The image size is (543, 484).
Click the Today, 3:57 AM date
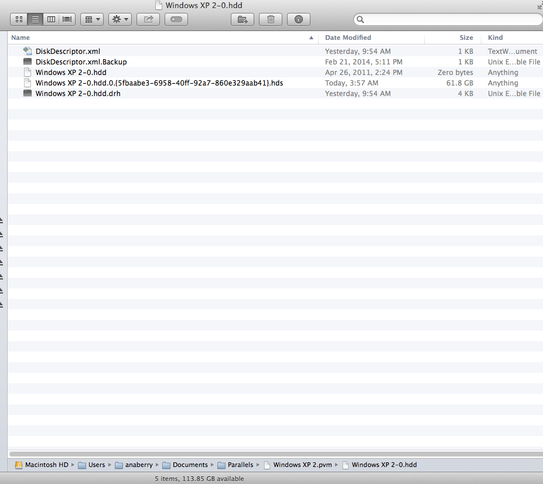(351, 83)
